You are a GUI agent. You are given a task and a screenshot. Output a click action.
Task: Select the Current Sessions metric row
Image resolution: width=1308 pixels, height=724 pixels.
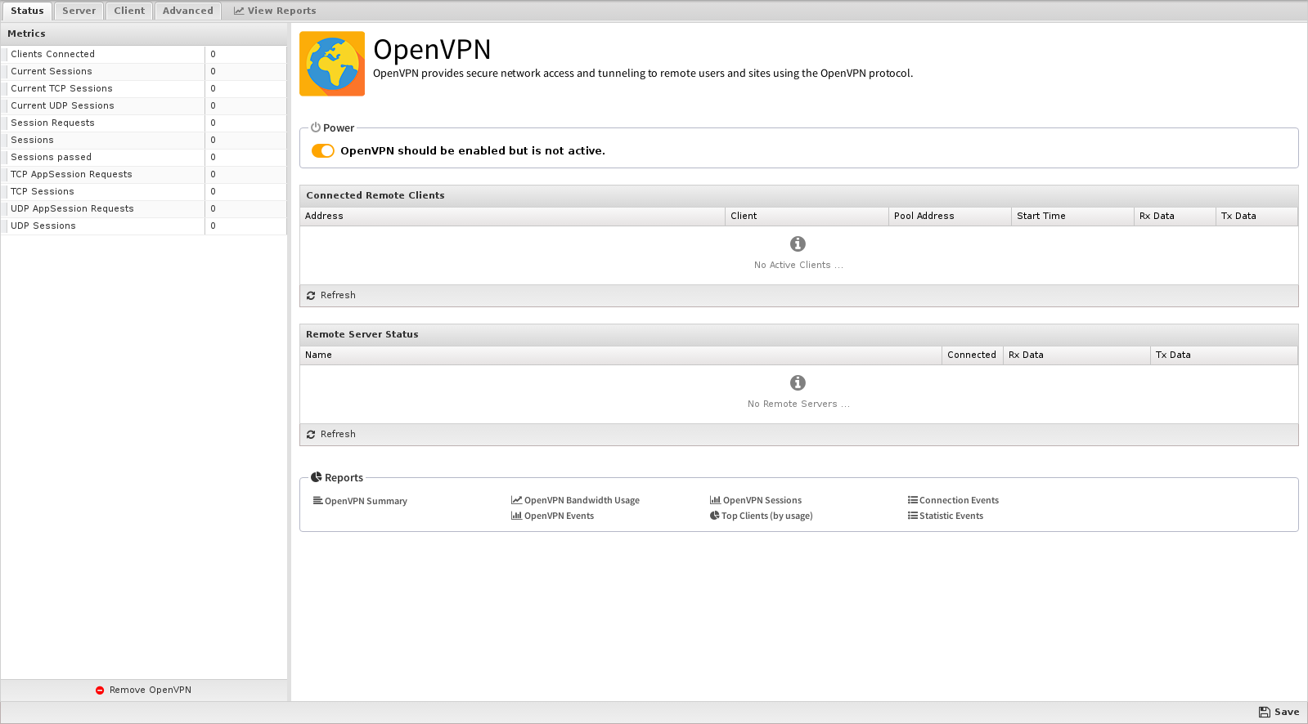coord(144,71)
